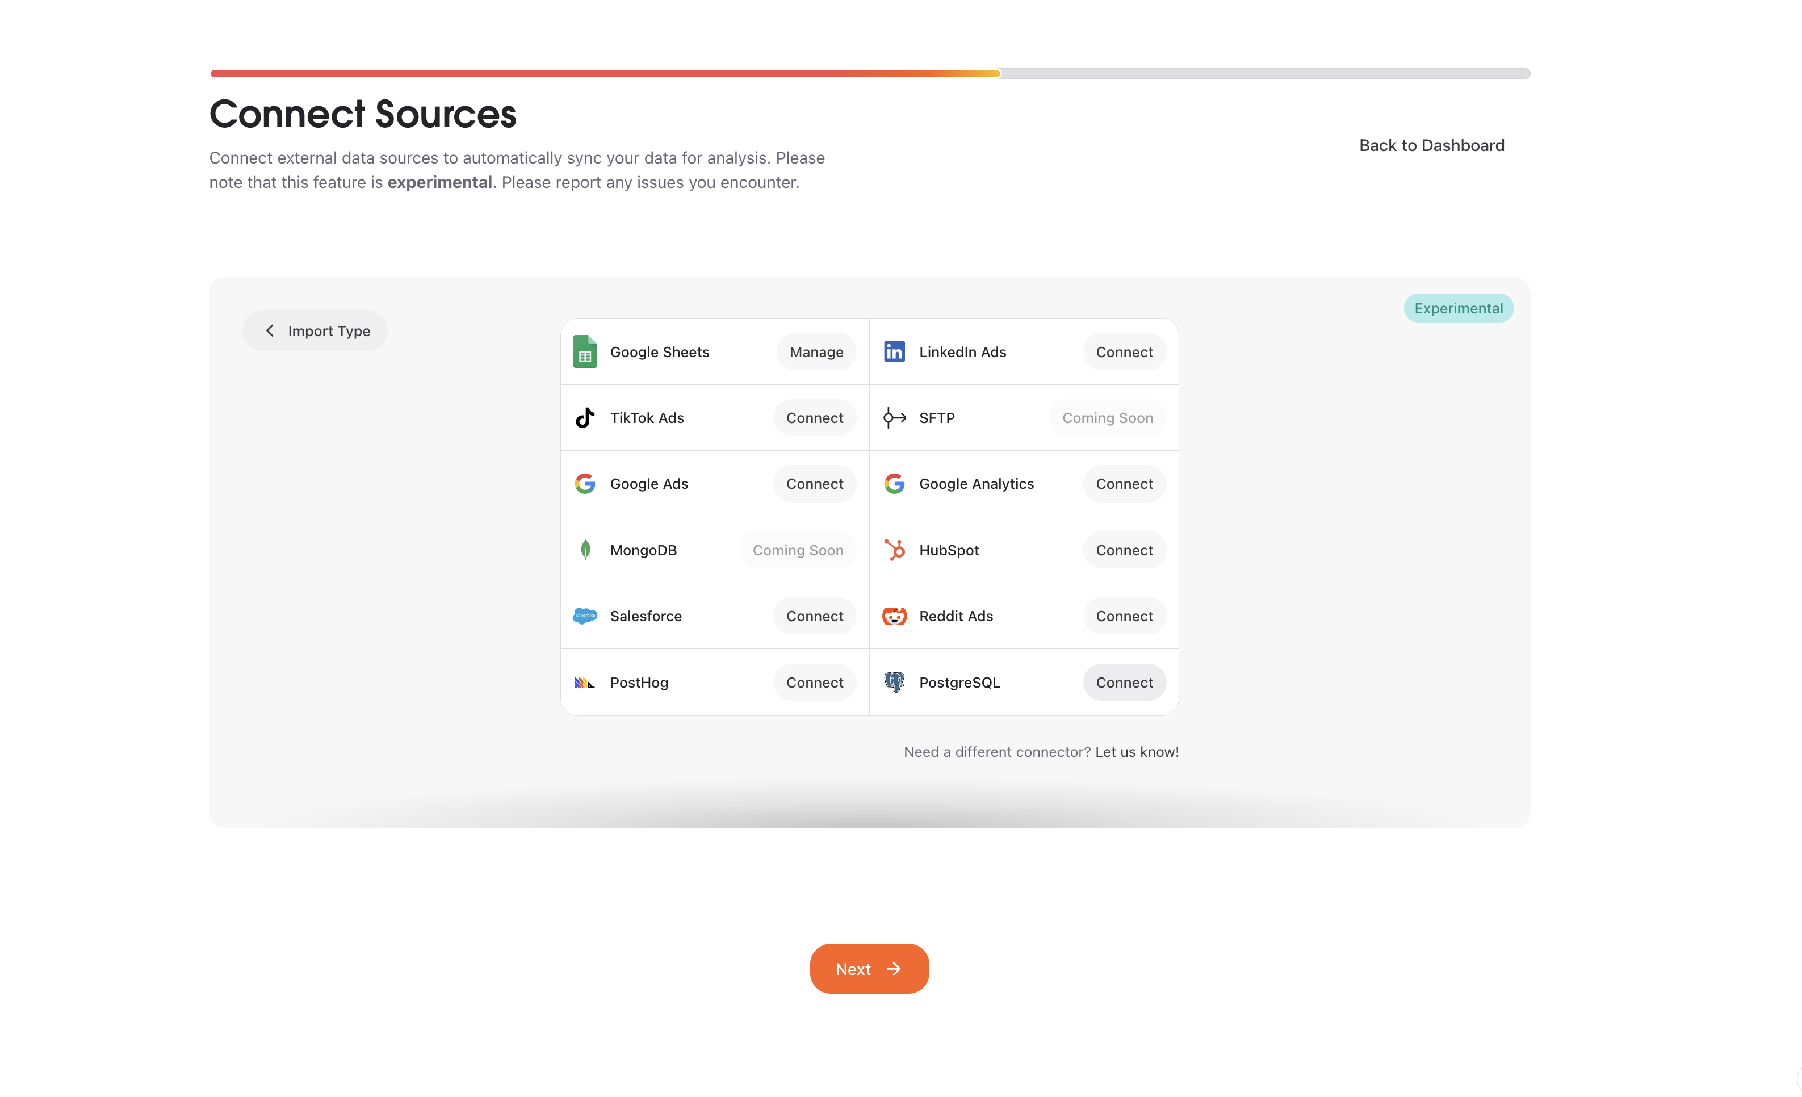This screenshot has height=1097, width=1802.
Task: Return via Back to Dashboard link
Action: click(1431, 145)
